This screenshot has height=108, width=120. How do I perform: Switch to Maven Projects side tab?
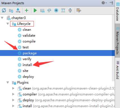[117, 41]
